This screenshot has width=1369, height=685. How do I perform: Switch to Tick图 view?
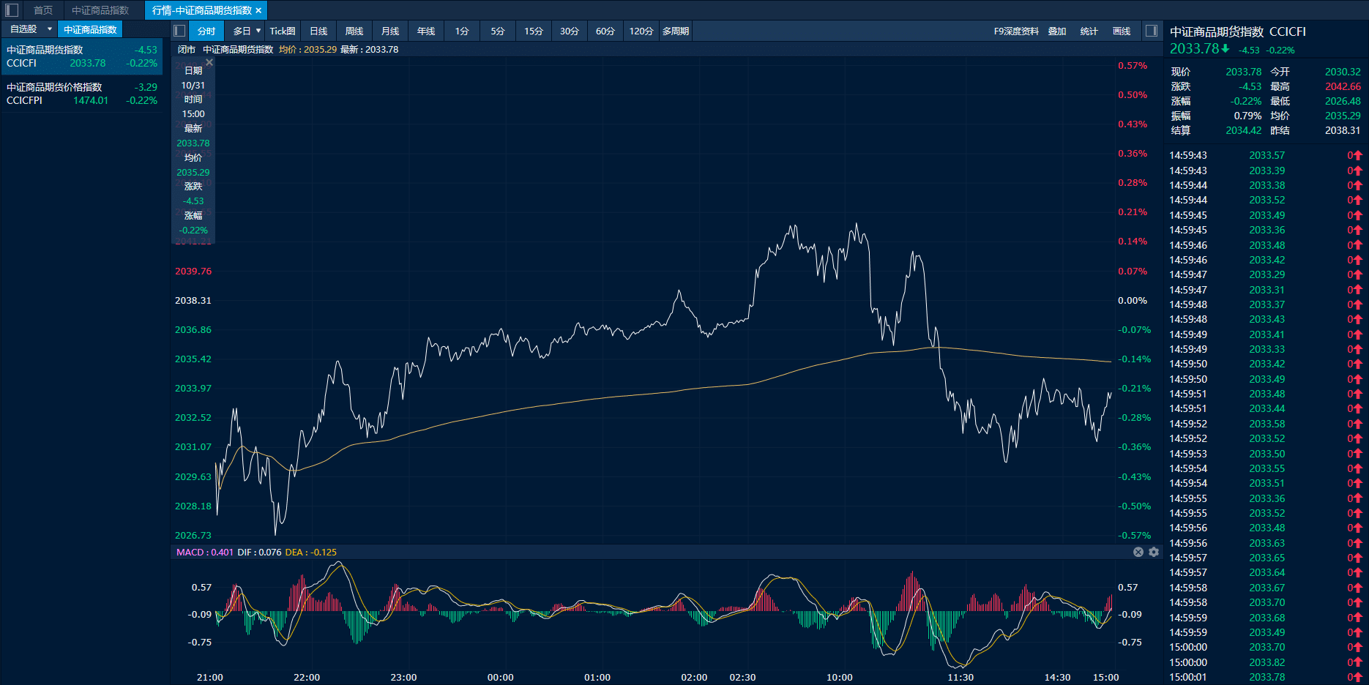pyautogui.click(x=283, y=31)
